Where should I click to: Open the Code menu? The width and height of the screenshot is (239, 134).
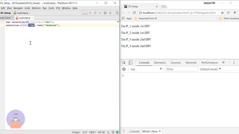pyautogui.click(x=27, y=8)
